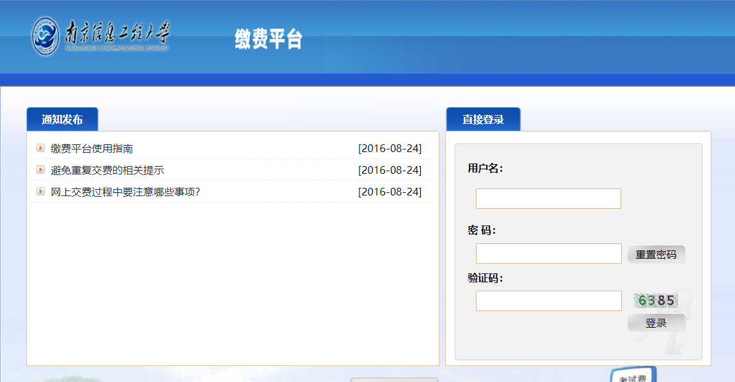The width and height of the screenshot is (735, 382).
Task: Switch to the 直接登录 tab
Action: 483,119
